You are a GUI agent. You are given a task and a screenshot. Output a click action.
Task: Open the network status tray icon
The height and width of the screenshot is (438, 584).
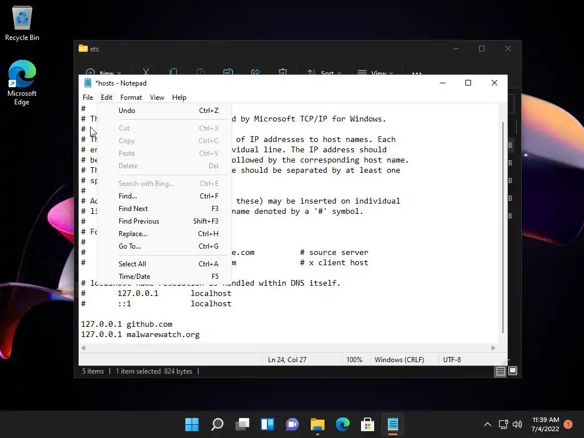coord(504,424)
